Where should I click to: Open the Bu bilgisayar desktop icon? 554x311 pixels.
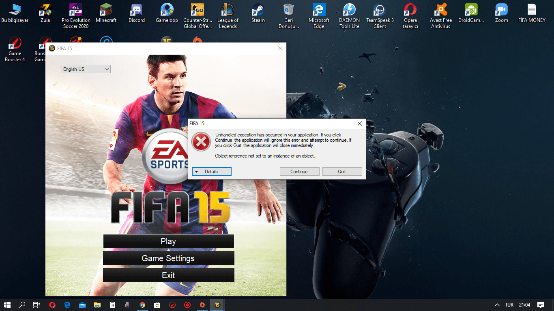pos(15,13)
